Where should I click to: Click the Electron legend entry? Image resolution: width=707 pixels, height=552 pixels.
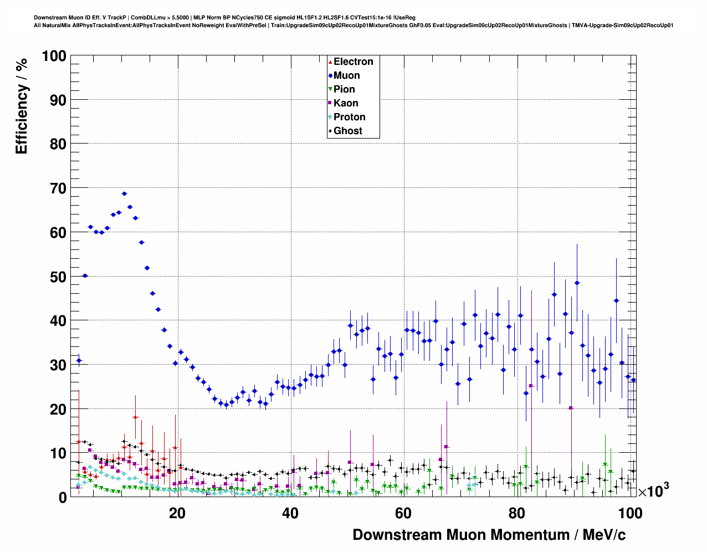click(x=351, y=62)
